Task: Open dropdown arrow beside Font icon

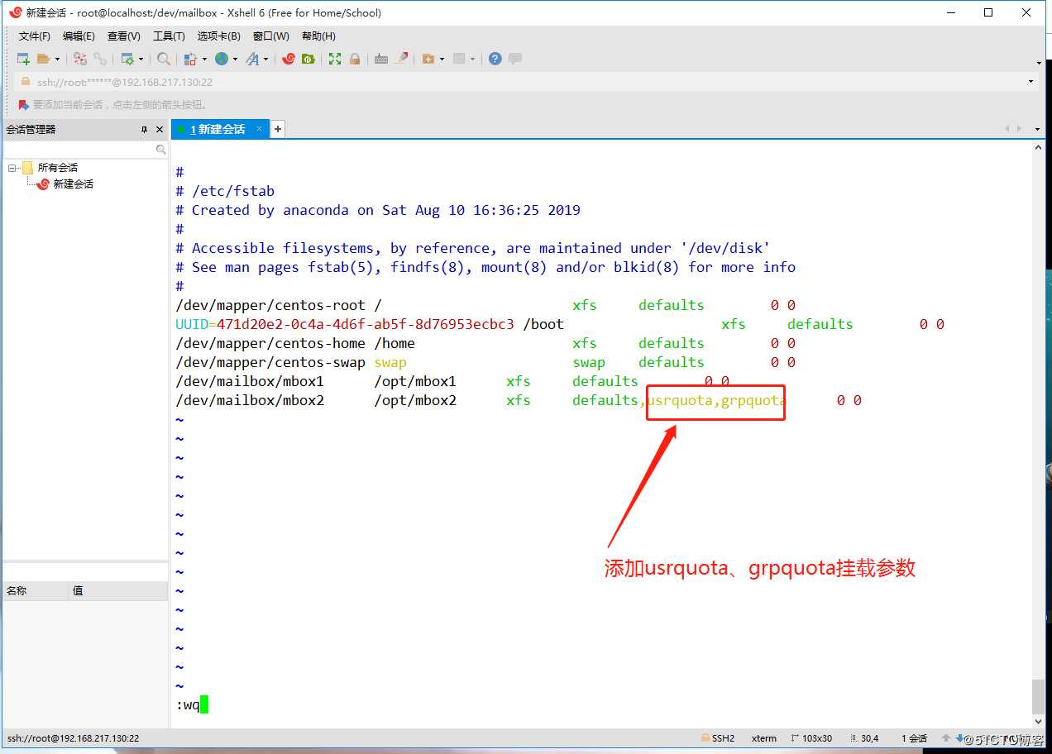Action: pyautogui.click(x=265, y=59)
